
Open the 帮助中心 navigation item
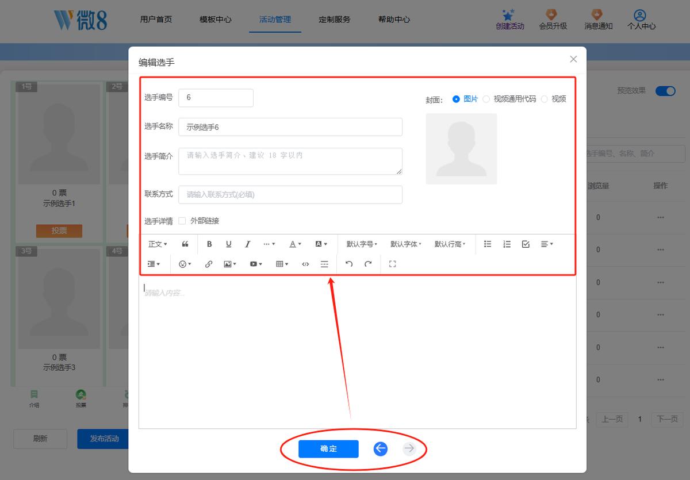394,19
